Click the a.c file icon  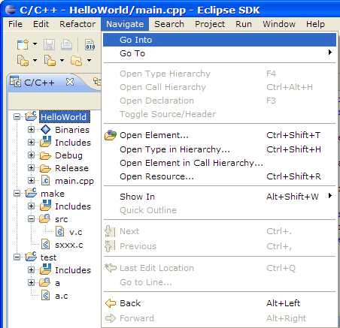coord(46,296)
